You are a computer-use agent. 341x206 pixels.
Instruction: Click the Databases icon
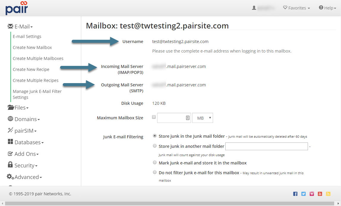tap(10, 142)
